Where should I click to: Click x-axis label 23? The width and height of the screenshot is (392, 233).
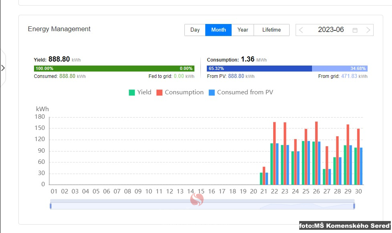coord(285,191)
